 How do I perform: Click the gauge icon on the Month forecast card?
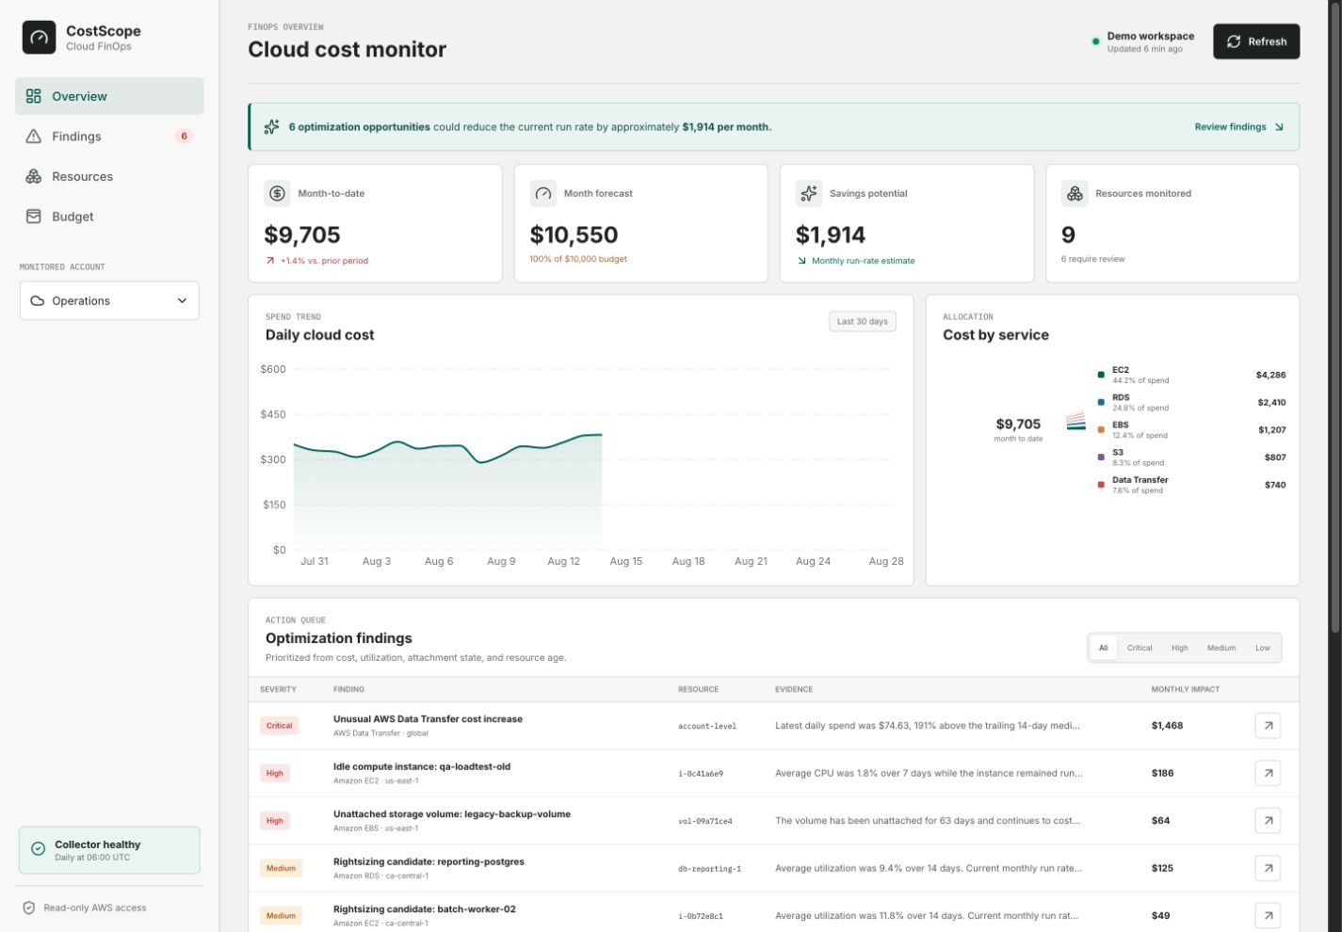(542, 193)
